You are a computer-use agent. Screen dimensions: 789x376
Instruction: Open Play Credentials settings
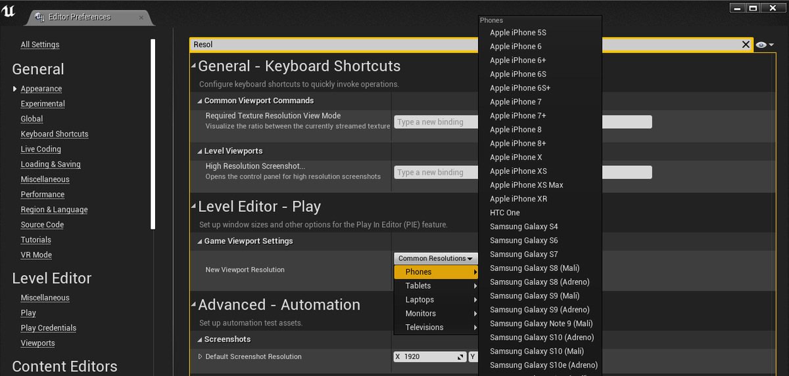49,327
